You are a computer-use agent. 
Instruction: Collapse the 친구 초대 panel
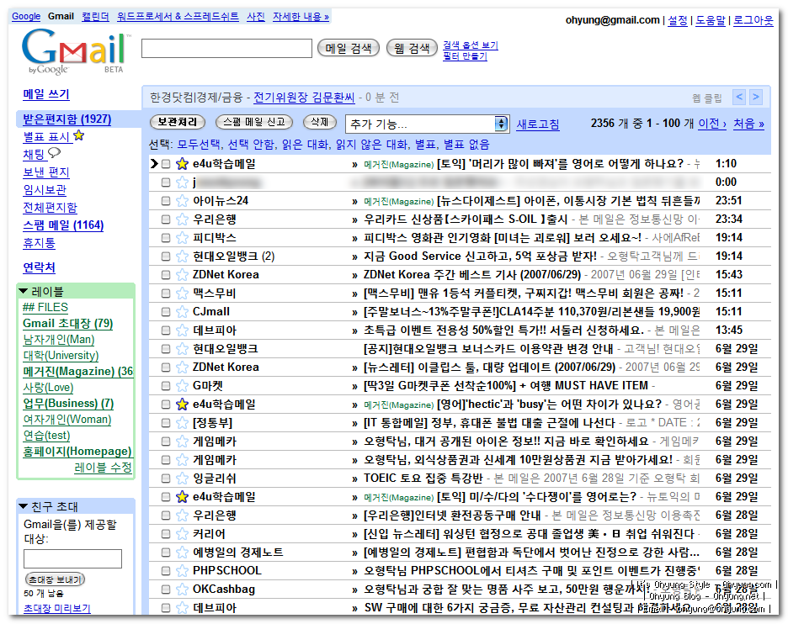pos(23,506)
